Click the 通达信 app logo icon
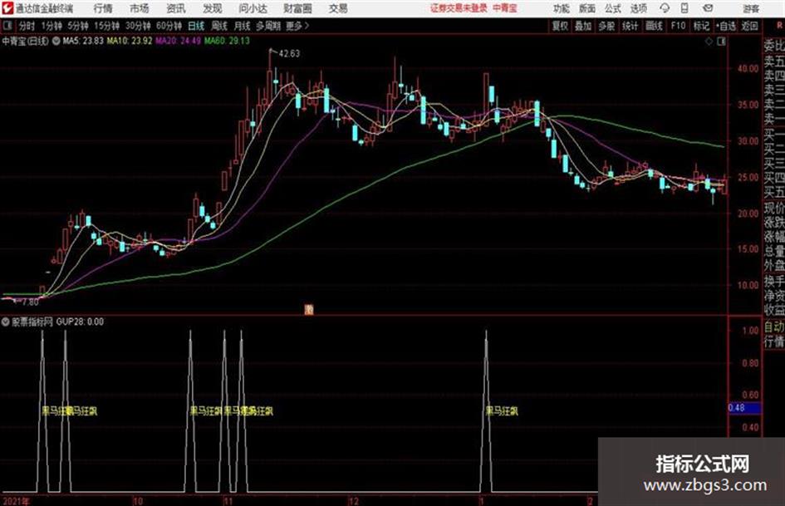785x506 pixels. (7, 8)
